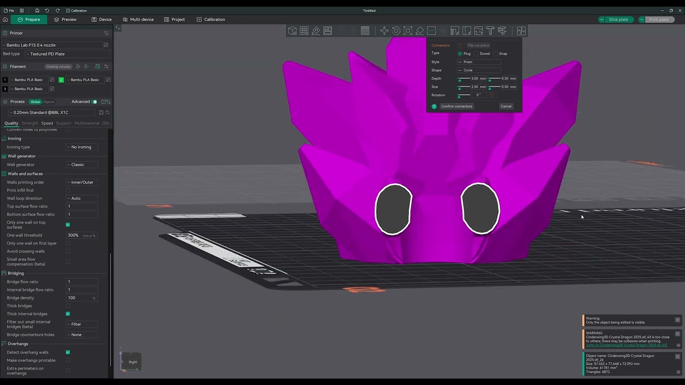
Task: Open the Walls printing order dropdown
Action: [82, 182]
